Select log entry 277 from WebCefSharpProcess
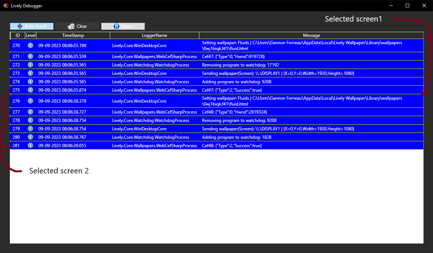The image size is (433, 253). pyautogui.click(x=219, y=112)
